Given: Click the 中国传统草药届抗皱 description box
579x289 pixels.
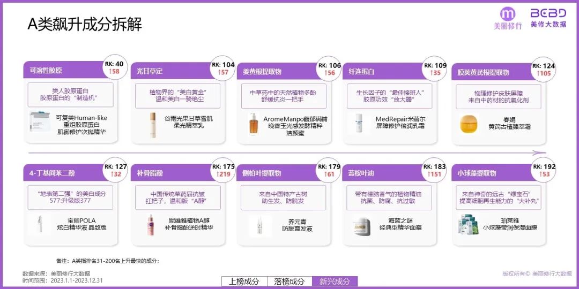Looking at the screenshot, I should 177,197.
